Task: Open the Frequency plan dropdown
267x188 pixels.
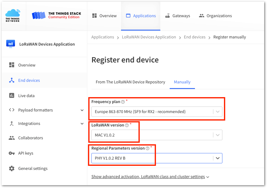Action: (x=157, y=111)
